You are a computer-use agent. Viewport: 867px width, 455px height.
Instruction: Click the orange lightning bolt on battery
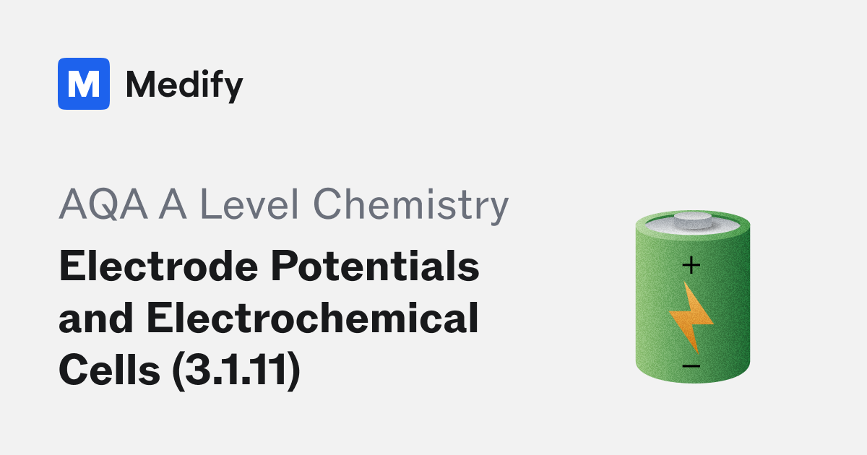click(x=691, y=316)
